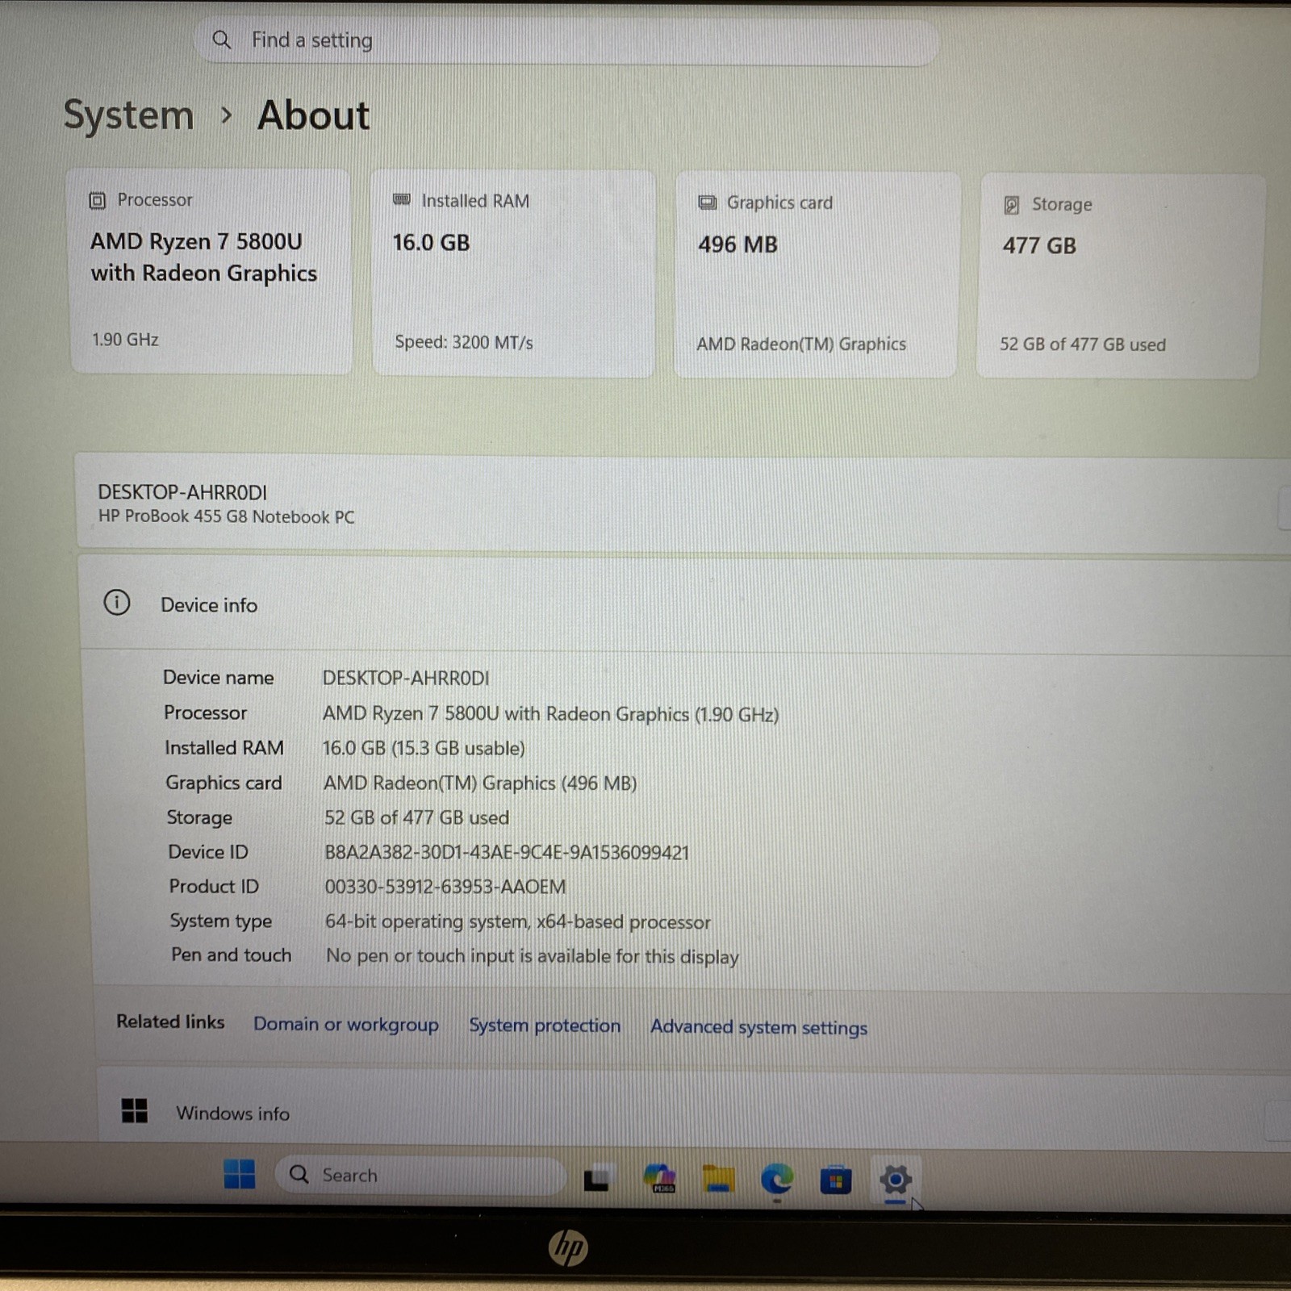Click the Device info circle-i icon
Screen dimensions: 1291x1291
click(x=117, y=603)
